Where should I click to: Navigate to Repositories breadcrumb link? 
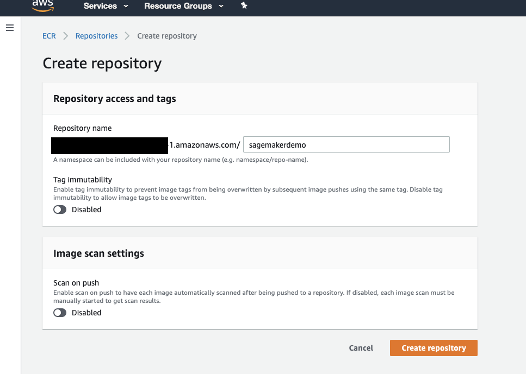(96, 36)
